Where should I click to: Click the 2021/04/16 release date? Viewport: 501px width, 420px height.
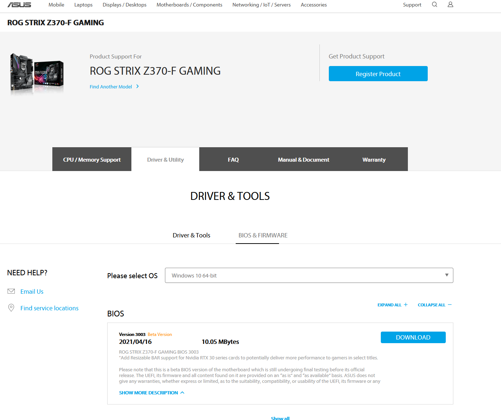pos(135,342)
